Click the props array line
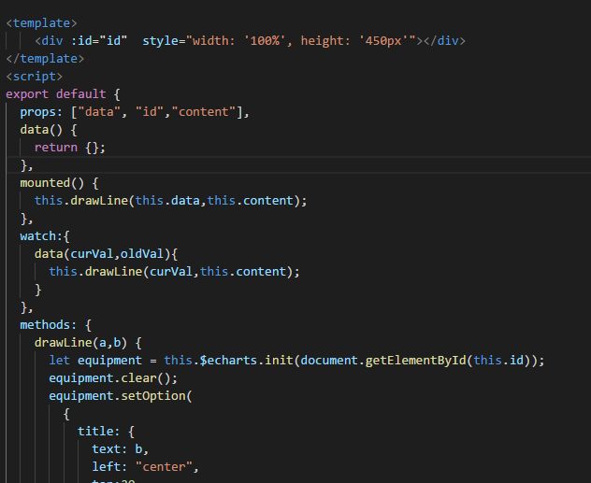The height and width of the screenshot is (483, 591). 135,112
